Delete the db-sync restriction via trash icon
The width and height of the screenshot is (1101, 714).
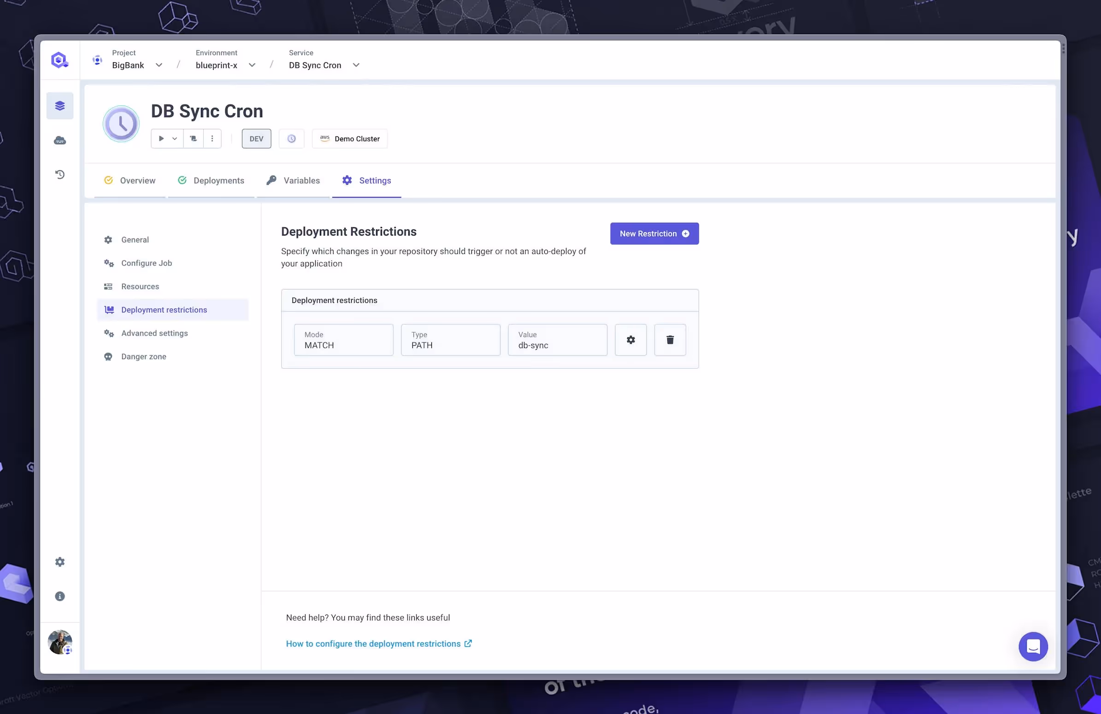(x=670, y=340)
